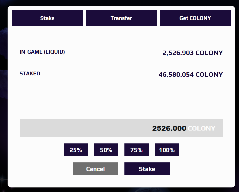Click the gray Cancel button
This screenshot has height=192, width=239.
[x=95, y=169]
